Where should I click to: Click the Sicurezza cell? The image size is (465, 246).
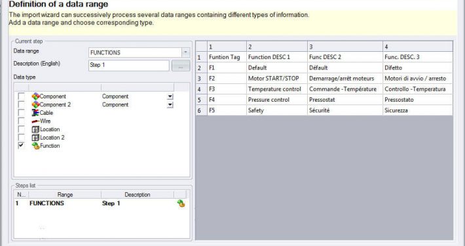pos(418,110)
